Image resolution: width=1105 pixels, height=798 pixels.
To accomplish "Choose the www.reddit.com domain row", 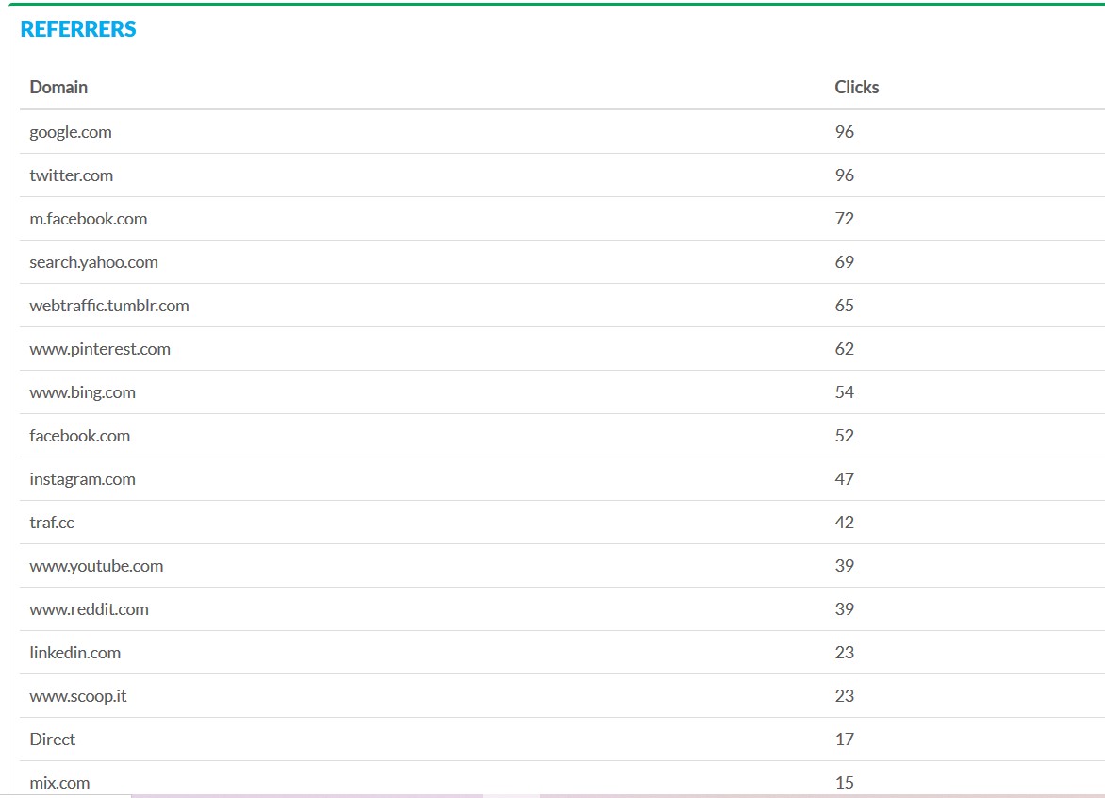I will [x=90, y=609].
